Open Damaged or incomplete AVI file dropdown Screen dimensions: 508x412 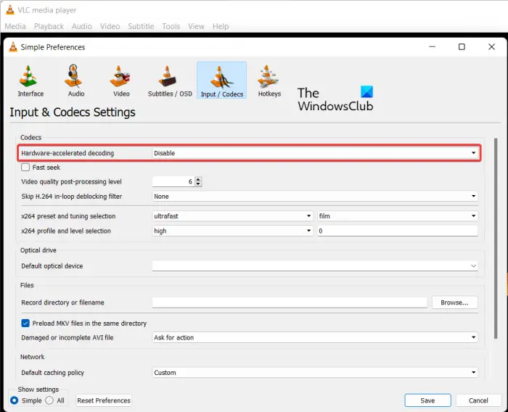(315, 337)
